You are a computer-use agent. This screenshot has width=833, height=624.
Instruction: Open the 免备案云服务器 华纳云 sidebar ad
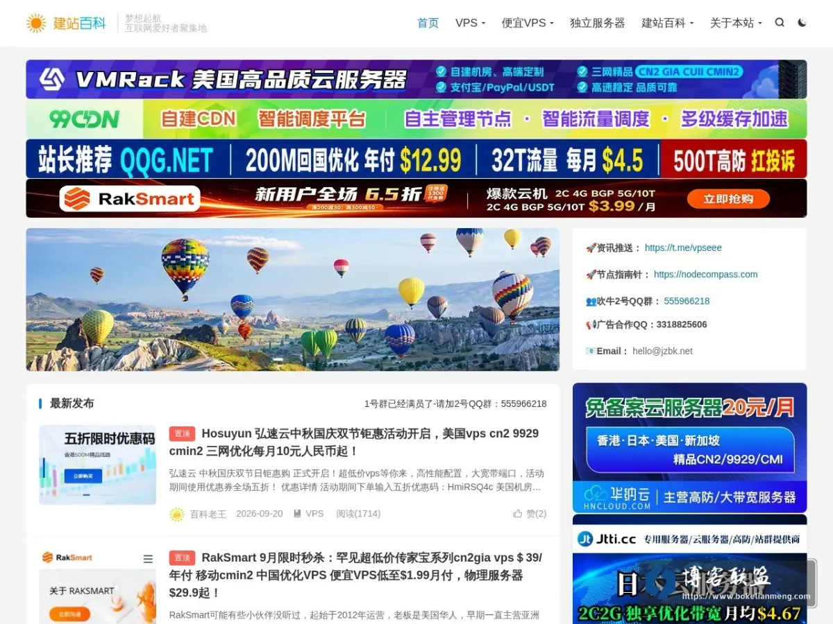pyautogui.click(x=689, y=448)
